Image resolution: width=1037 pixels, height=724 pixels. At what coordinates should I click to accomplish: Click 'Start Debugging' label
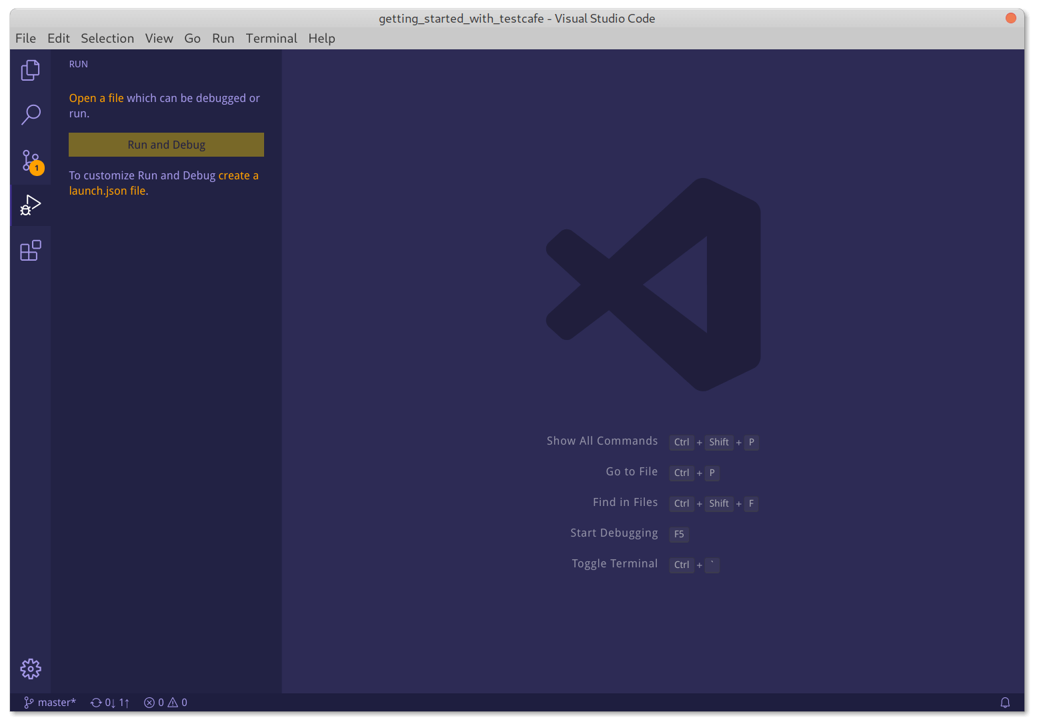tap(614, 533)
